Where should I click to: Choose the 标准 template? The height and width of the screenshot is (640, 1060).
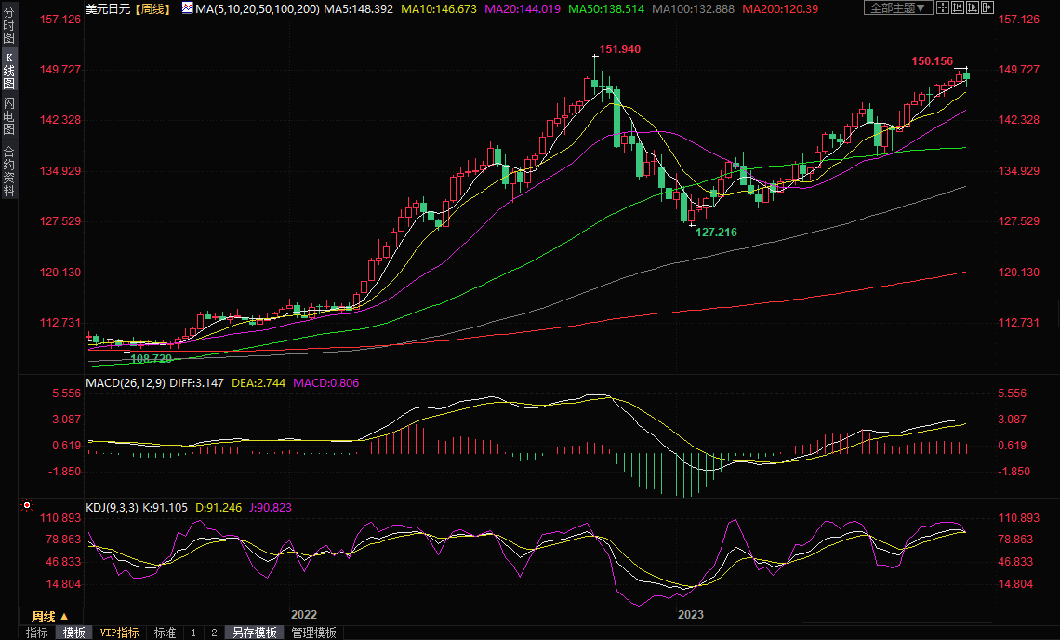[165, 633]
